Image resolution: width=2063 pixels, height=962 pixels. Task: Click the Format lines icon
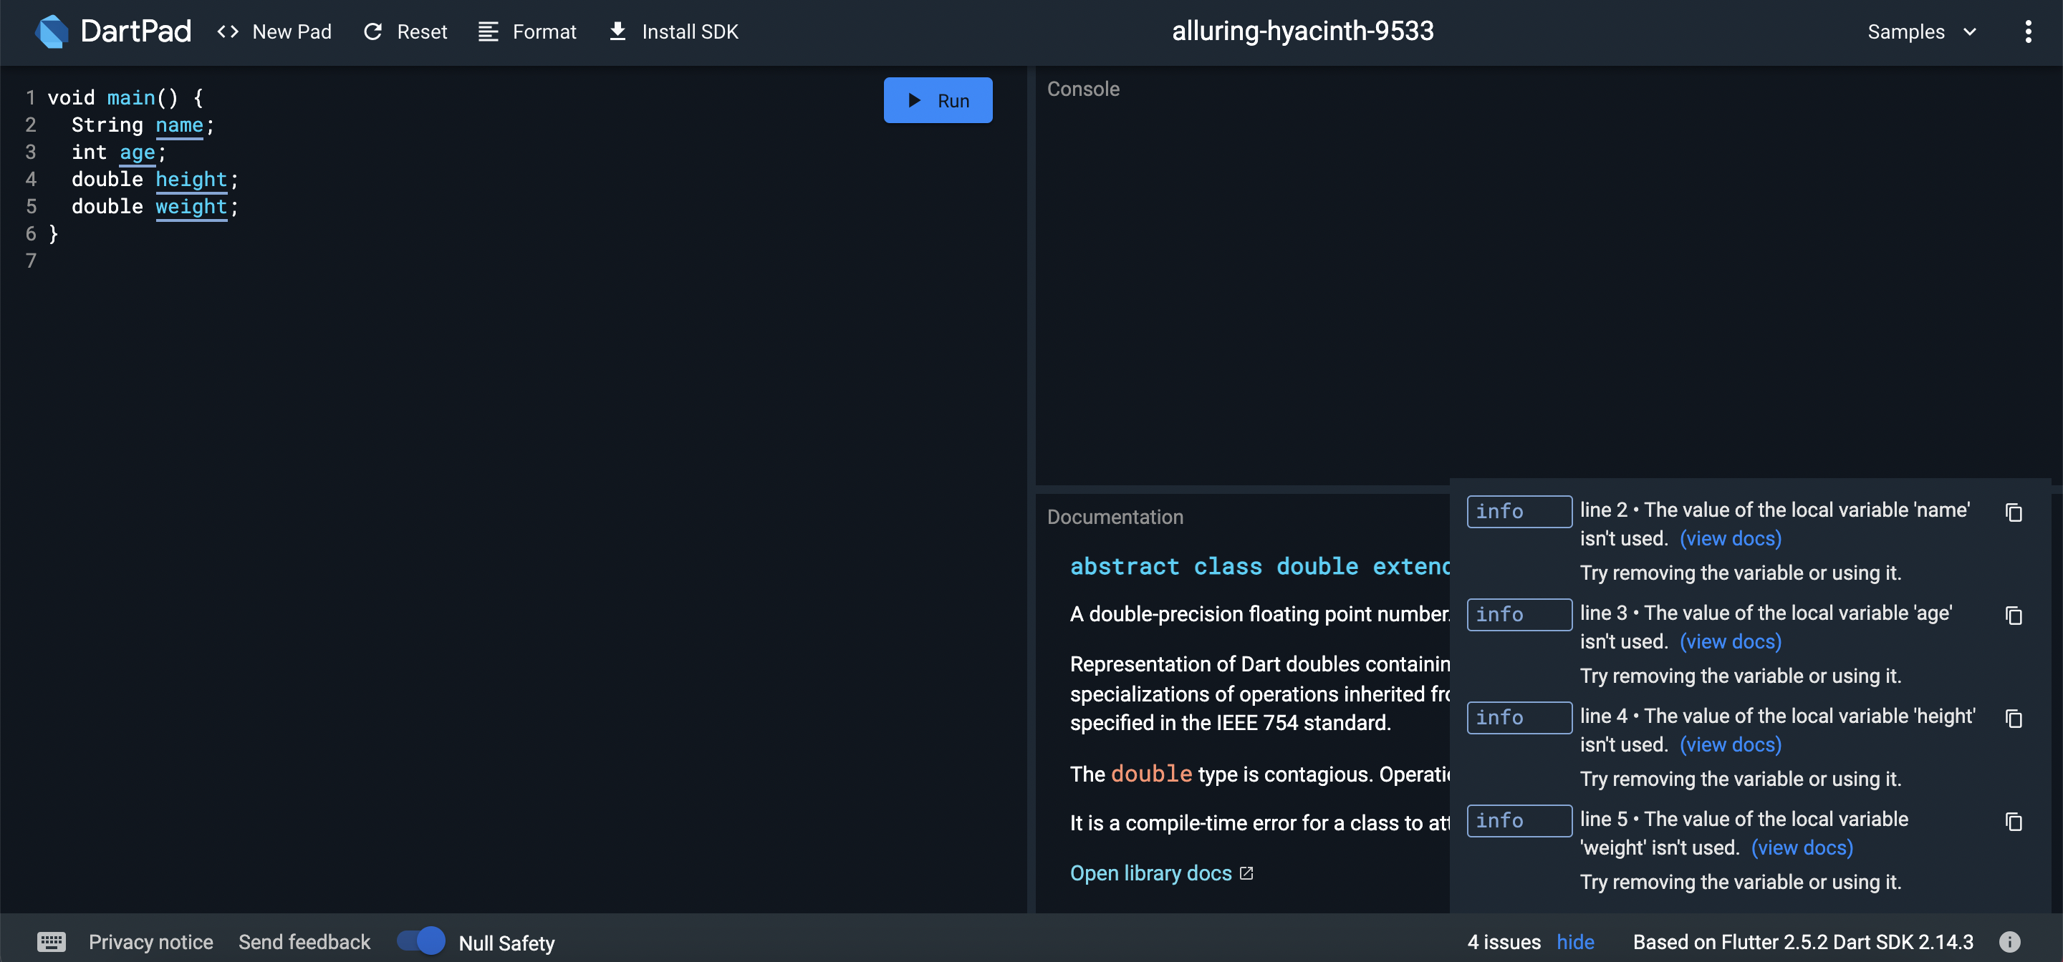489,31
